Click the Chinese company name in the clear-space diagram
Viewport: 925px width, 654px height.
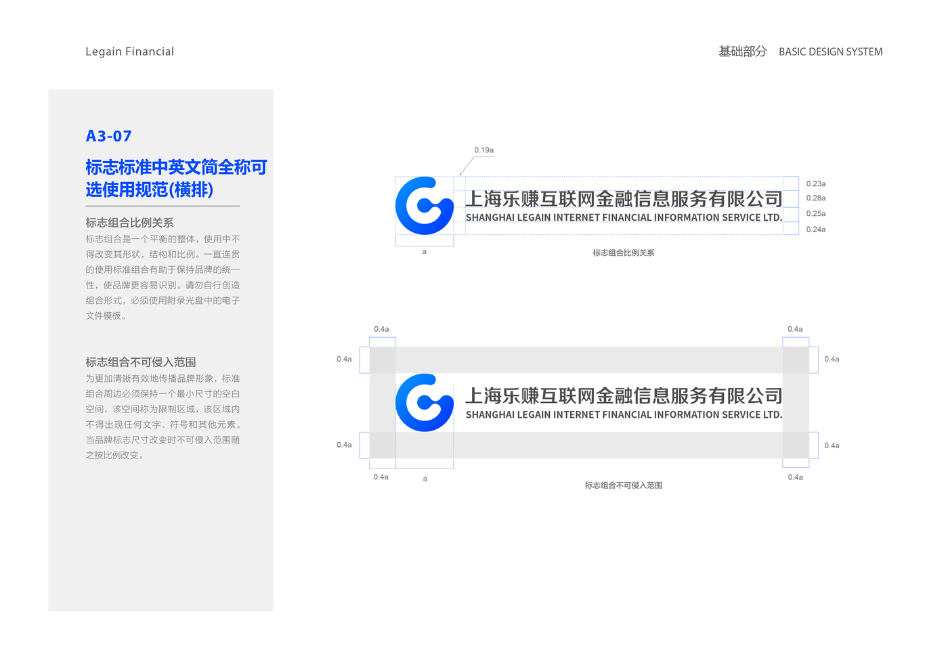tap(624, 395)
